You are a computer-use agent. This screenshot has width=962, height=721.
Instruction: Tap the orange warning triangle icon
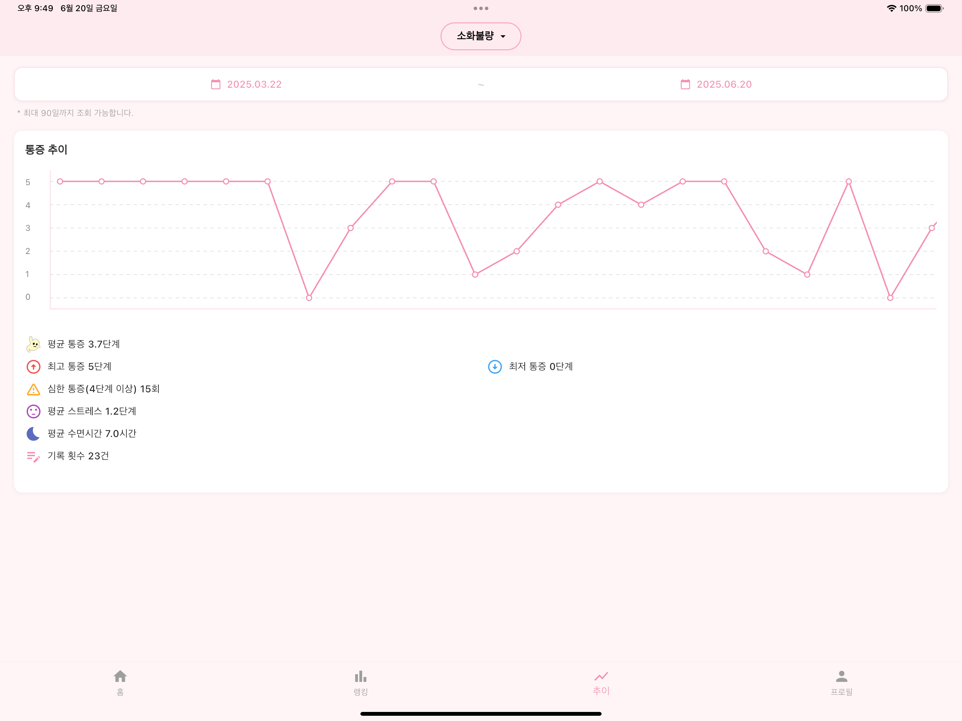click(x=34, y=389)
